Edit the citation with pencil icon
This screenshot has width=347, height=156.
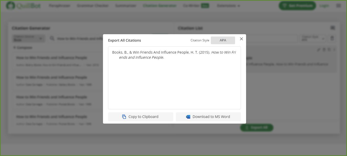pyautogui.click(x=319, y=50)
